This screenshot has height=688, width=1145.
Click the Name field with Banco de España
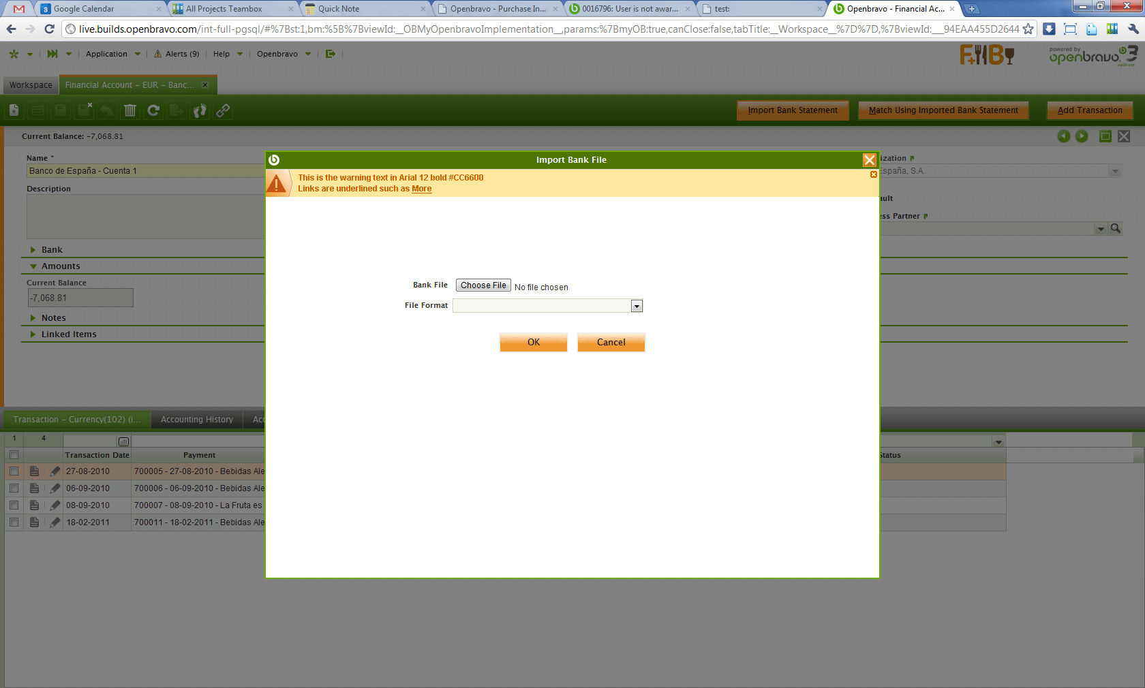point(146,171)
